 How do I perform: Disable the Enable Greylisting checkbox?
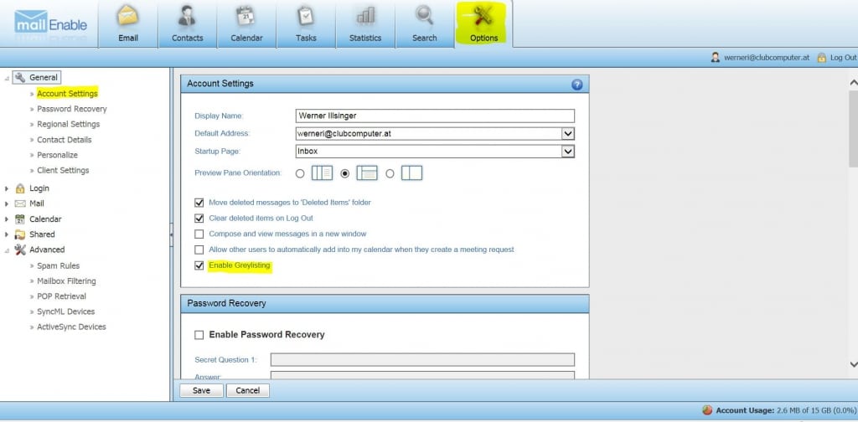click(x=199, y=265)
